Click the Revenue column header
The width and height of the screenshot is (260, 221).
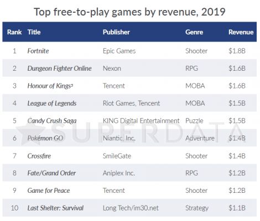coord(241,32)
